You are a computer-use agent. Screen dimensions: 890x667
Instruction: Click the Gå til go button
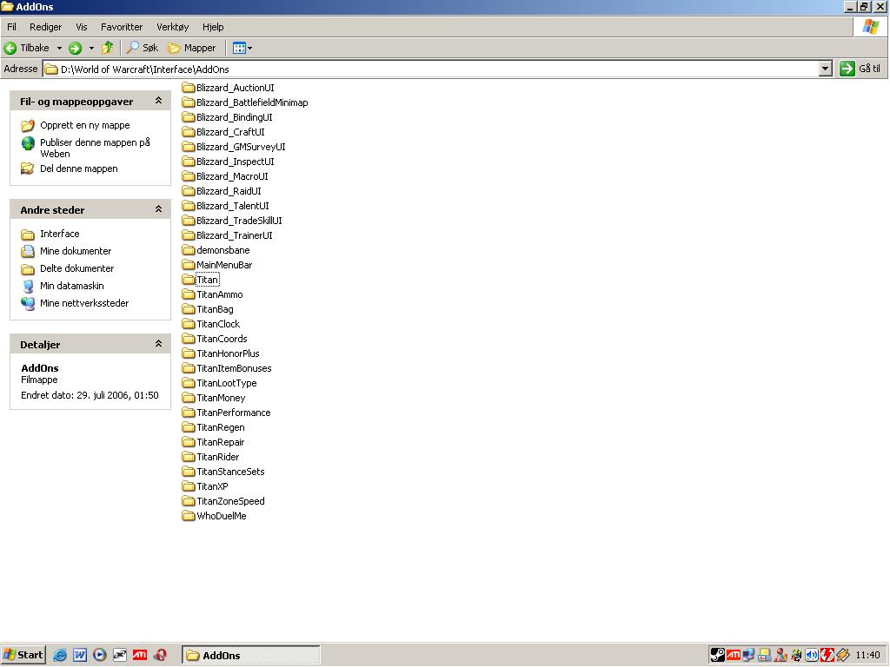pyautogui.click(x=860, y=69)
